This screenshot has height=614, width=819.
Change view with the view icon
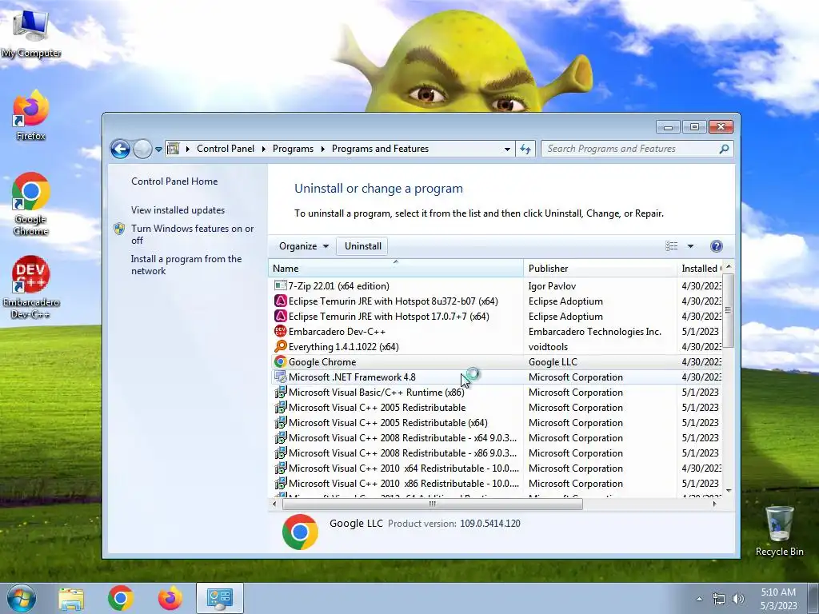(672, 246)
